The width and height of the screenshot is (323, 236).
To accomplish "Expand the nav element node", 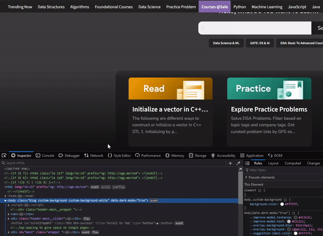I will tap(9, 214).
